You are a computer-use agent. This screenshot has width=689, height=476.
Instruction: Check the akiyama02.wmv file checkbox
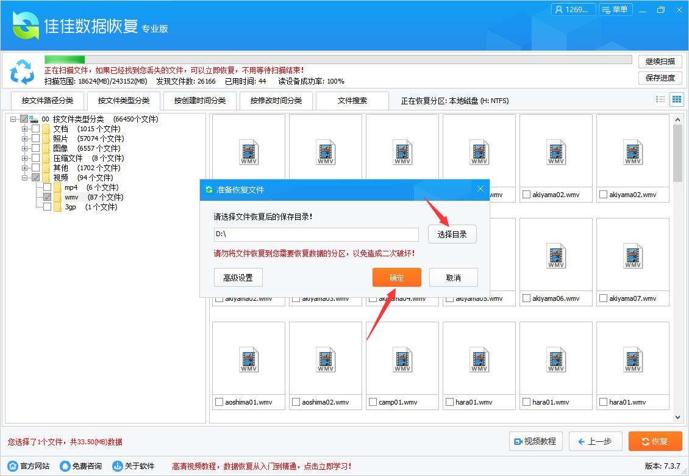[526, 194]
